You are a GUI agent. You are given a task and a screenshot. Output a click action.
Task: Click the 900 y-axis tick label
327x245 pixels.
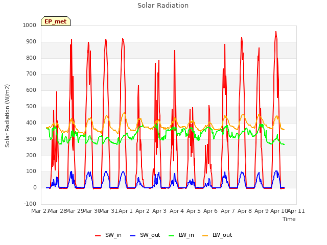(31, 42)
